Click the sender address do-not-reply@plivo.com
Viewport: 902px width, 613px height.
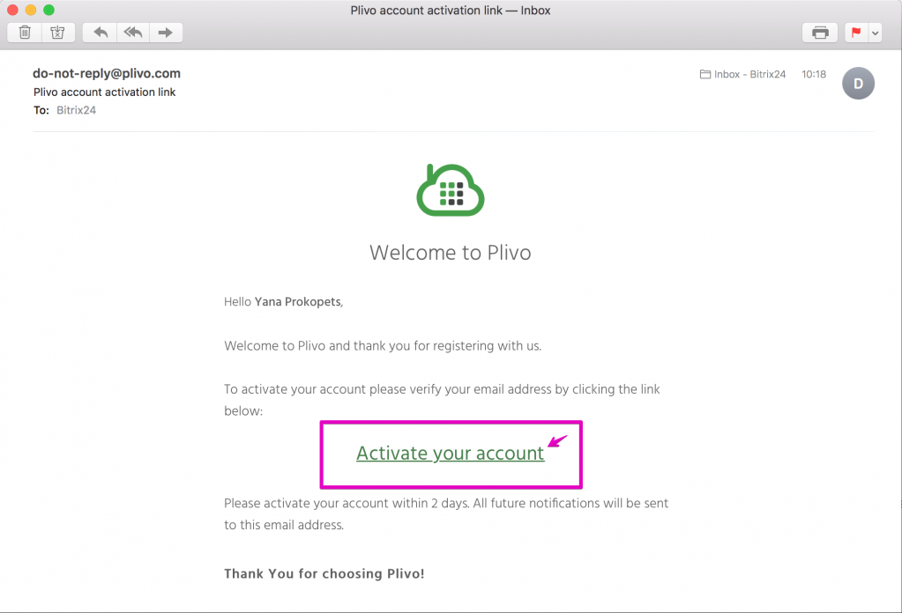(107, 73)
